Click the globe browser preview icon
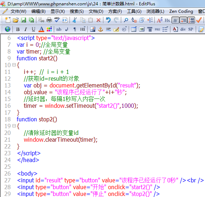 pos(7,29)
